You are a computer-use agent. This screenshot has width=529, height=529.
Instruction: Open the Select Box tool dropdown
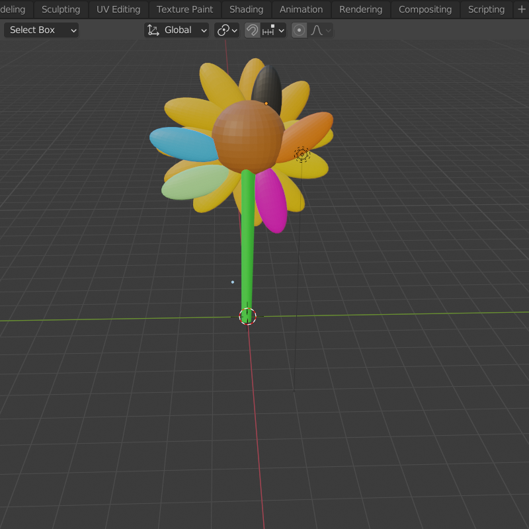click(x=41, y=30)
